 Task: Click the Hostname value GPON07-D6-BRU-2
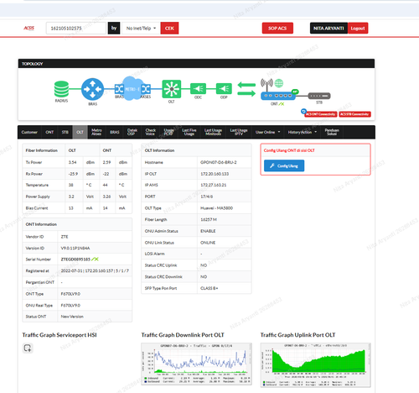click(x=219, y=162)
